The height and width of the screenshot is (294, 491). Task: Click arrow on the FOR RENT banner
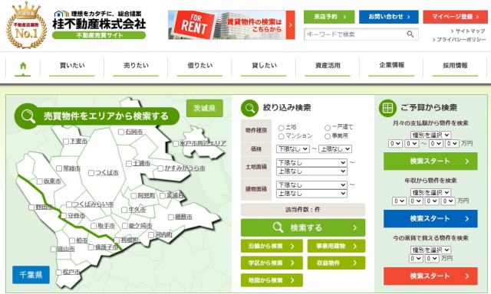[291, 24]
